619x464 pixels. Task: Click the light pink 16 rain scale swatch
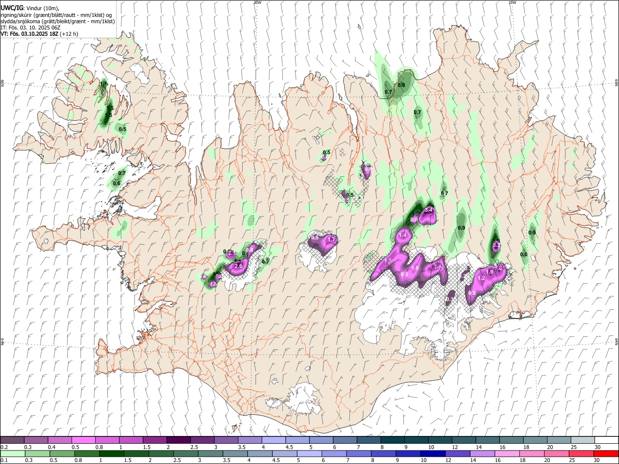[506, 453]
